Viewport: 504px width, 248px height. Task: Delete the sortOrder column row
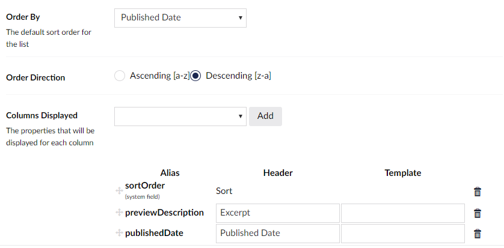coord(478,192)
